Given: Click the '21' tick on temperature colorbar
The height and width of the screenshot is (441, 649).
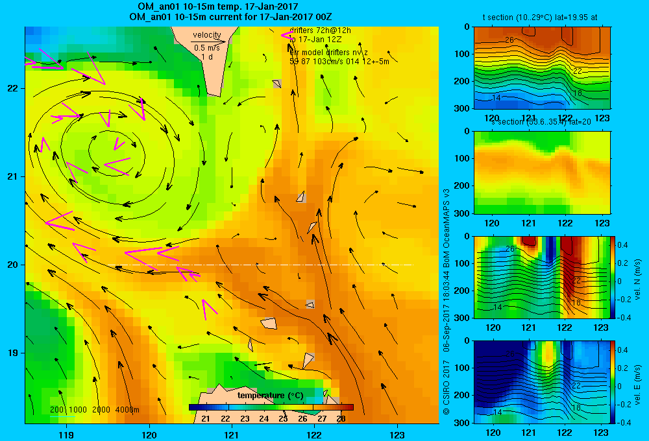Looking at the screenshot, I should click(x=205, y=419).
